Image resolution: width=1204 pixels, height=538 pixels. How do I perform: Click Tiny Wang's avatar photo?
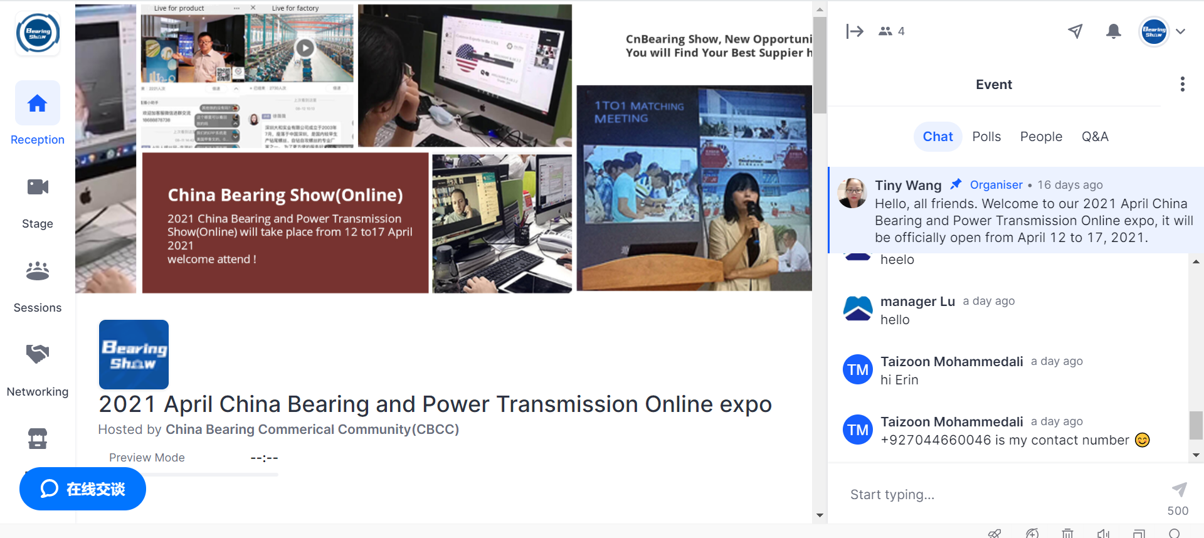pos(852,193)
